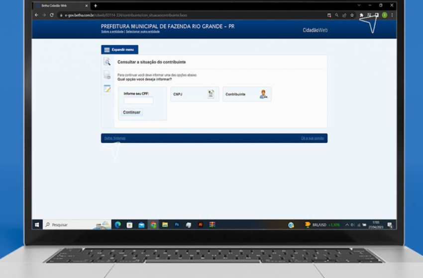Select the Betha Cidadão Web tab
423x278 pixels.
[61, 5]
